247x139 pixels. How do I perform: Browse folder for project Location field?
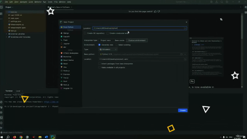pyautogui.click(x=185, y=28)
